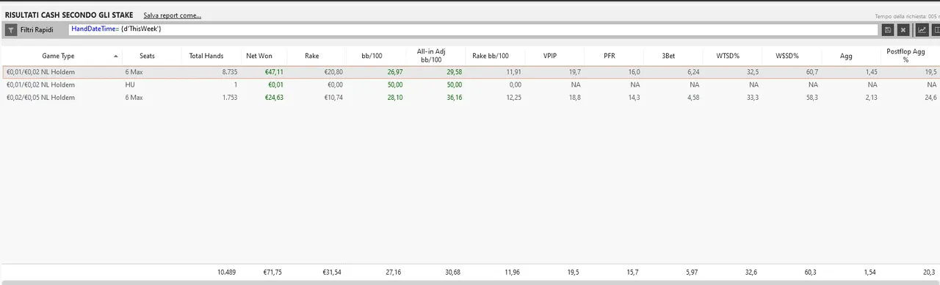
Task: Clear the filter with the X icon
Action: [903, 30]
